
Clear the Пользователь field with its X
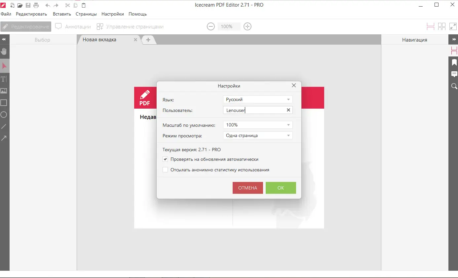(288, 110)
